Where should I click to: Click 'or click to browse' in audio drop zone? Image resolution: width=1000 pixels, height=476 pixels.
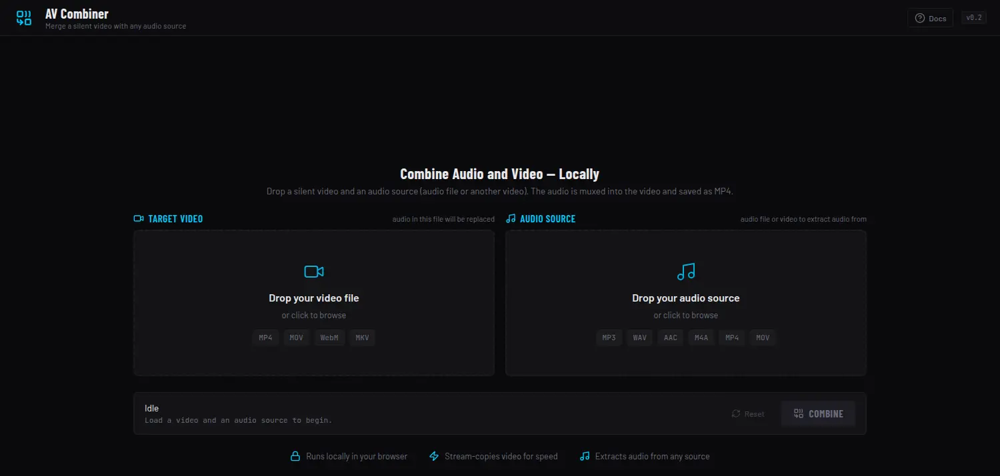[686, 315]
